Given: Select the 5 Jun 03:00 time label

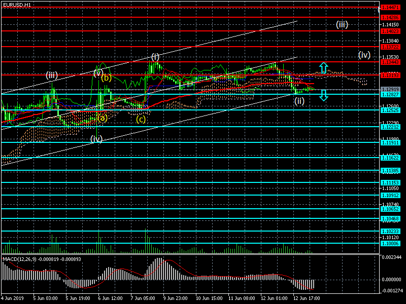Looking at the screenshot, I should pos(46,298).
